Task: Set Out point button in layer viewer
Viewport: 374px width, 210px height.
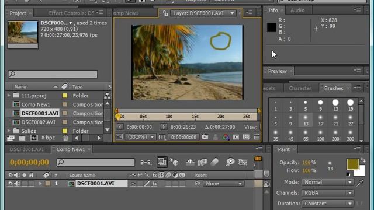Action: click(164, 127)
